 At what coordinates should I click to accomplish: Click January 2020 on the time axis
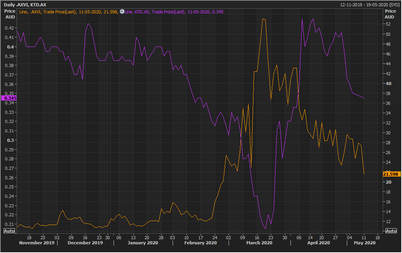coord(143,243)
